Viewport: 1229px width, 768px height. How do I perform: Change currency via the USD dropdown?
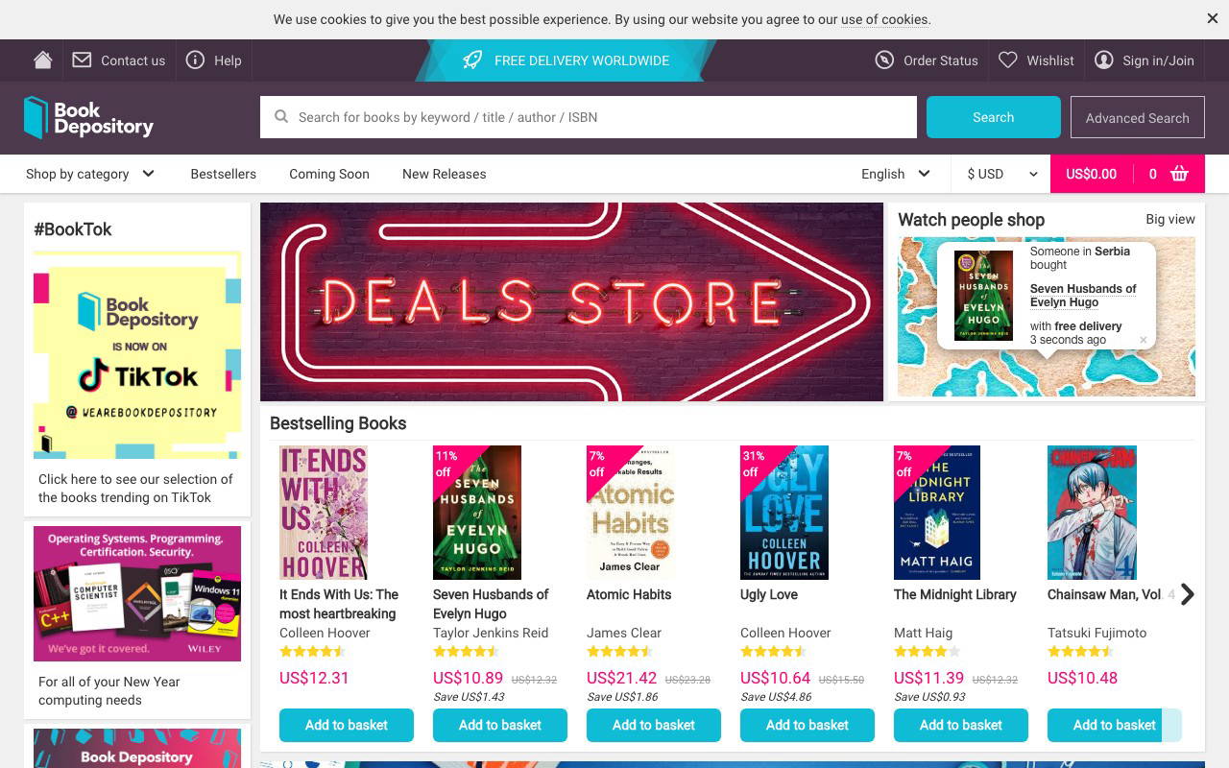click(x=999, y=174)
